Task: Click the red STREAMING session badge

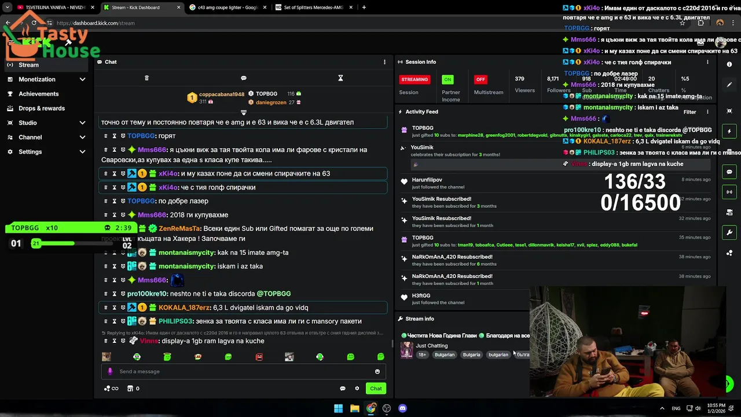Action: click(414, 79)
